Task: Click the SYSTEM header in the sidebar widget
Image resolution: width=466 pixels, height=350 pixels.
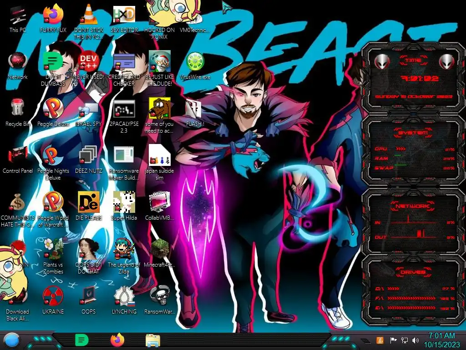Action: pos(413,133)
